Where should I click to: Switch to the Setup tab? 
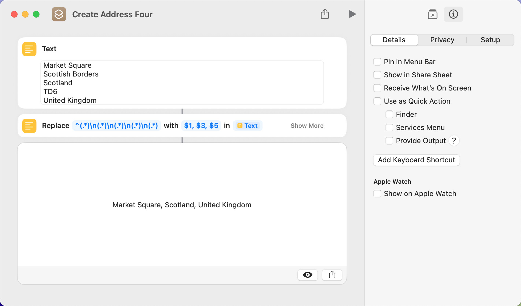click(490, 40)
